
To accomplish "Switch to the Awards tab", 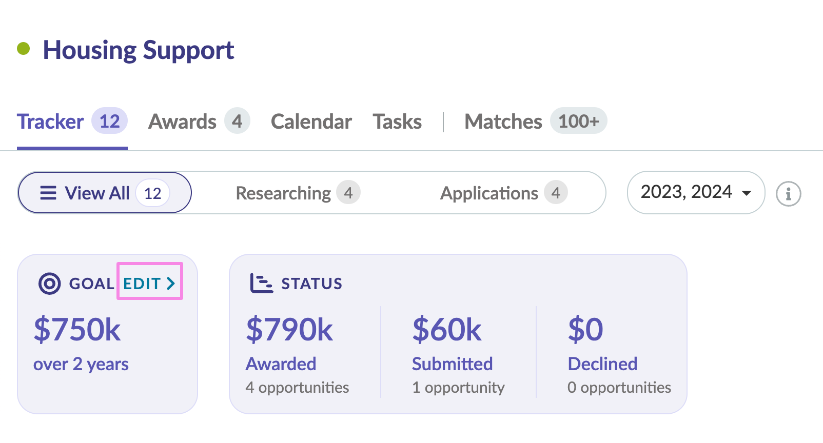I will [182, 122].
